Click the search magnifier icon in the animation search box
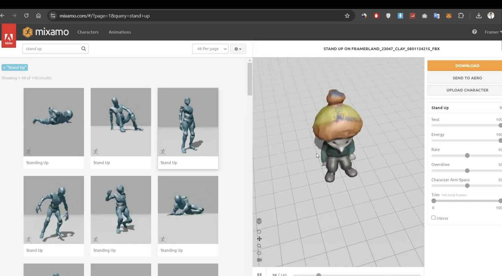The image size is (502, 276). pyautogui.click(x=83, y=49)
